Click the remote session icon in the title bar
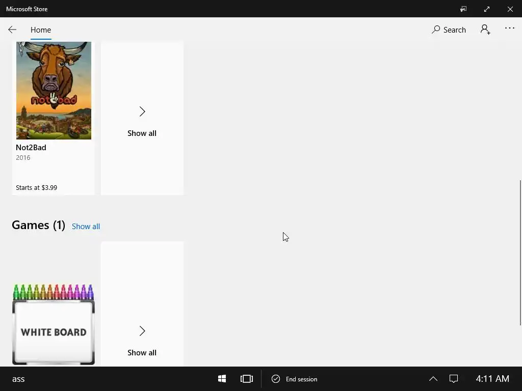Viewport: 522px width, 391px height. tap(463, 9)
